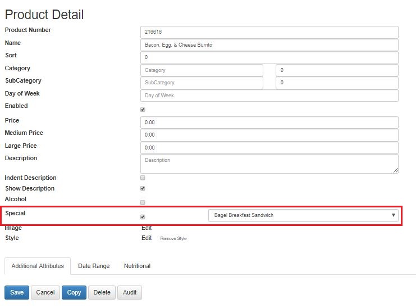Click the Product Number field

(269, 32)
